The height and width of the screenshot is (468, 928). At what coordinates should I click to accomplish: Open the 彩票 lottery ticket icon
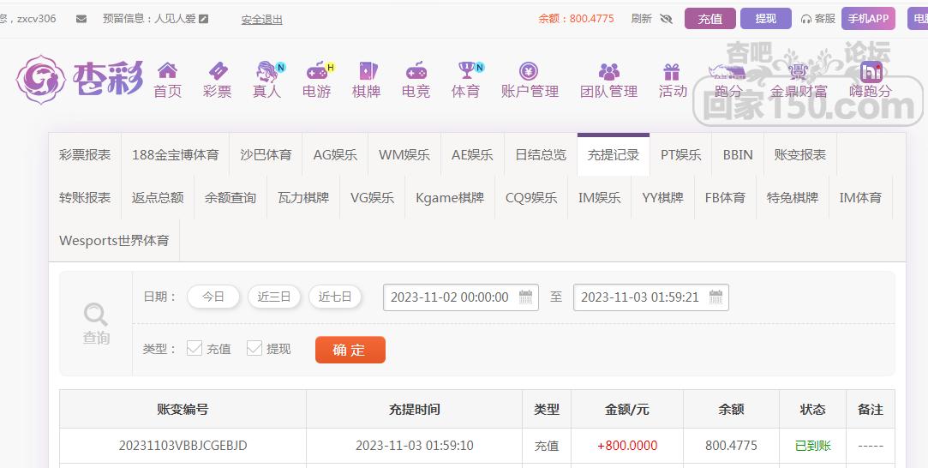coord(217,71)
